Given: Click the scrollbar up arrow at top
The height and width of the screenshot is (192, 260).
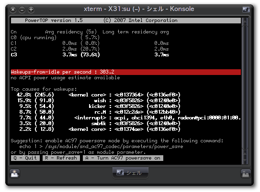Looking at the screenshot, I should 245,21.
